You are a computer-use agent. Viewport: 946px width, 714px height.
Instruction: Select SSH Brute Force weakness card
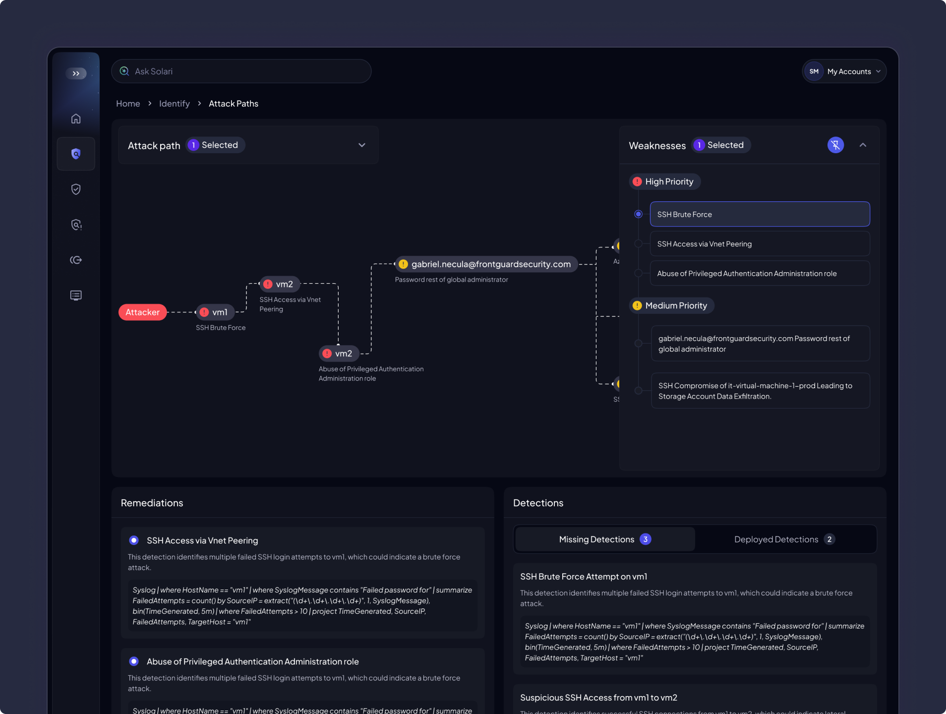tap(760, 214)
